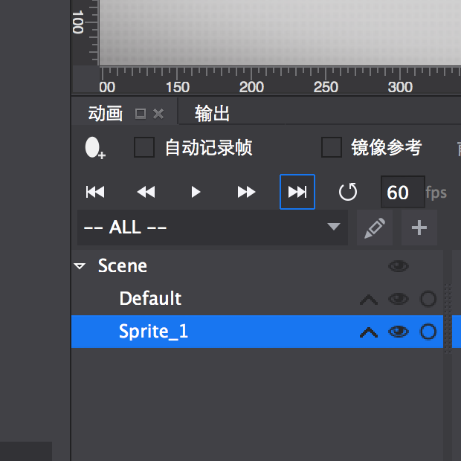Toggle the loop playback icon
461x461 pixels.
[348, 192]
